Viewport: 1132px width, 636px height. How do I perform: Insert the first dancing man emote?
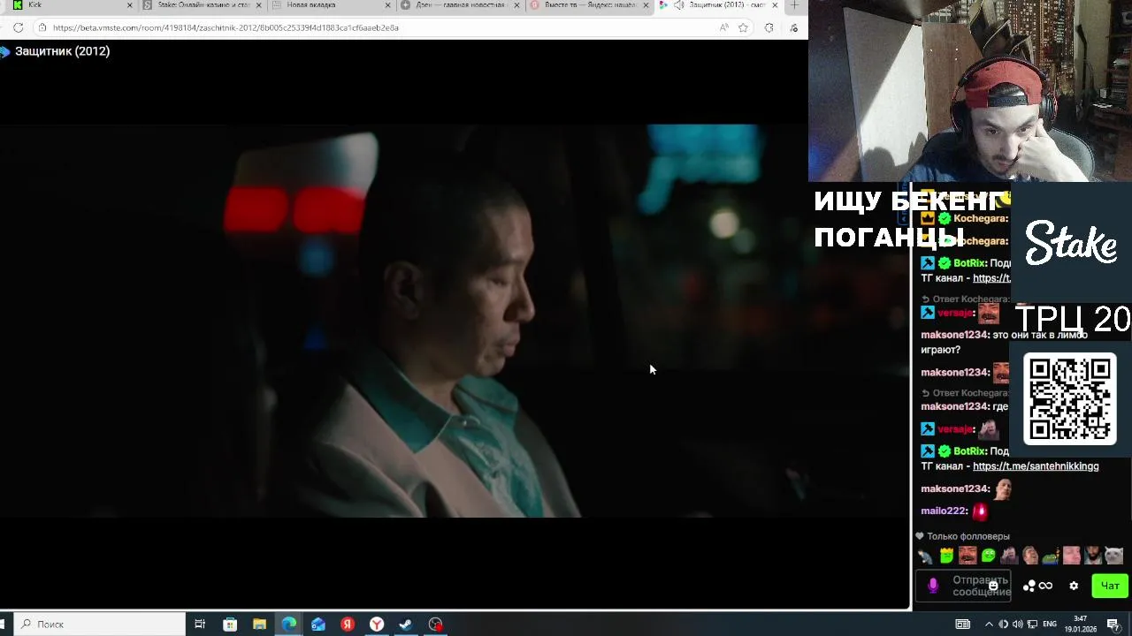coord(925,556)
